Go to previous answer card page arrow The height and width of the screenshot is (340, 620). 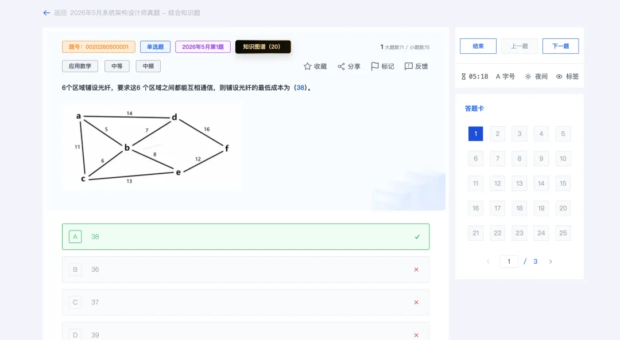coord(488,261)
